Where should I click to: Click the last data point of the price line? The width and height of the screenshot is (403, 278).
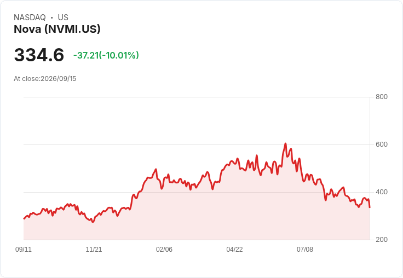coord(370,207)
